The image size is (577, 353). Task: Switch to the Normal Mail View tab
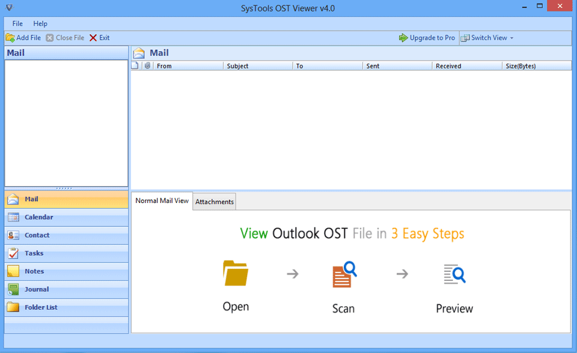pos(162,201)
